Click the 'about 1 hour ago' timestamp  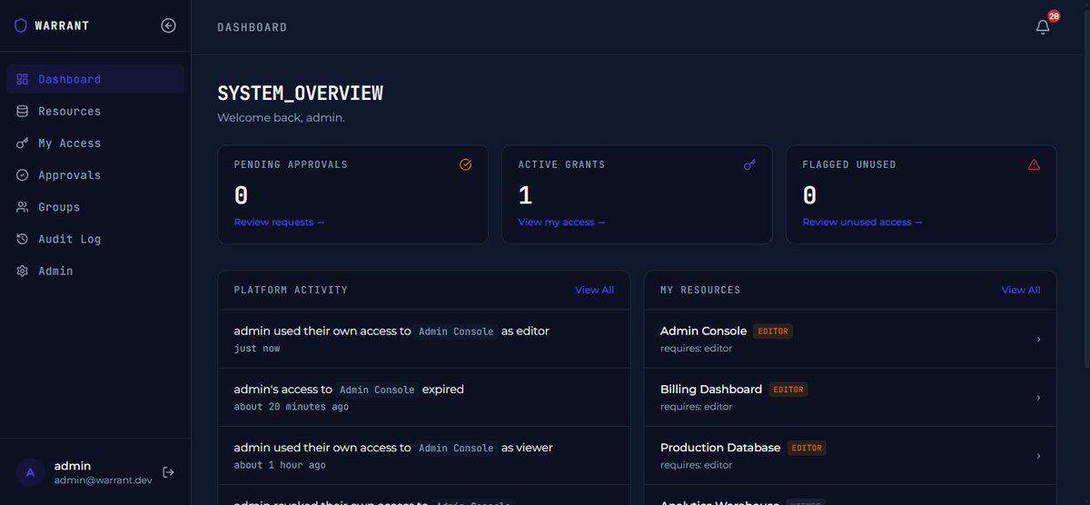[x=280, y=464]
